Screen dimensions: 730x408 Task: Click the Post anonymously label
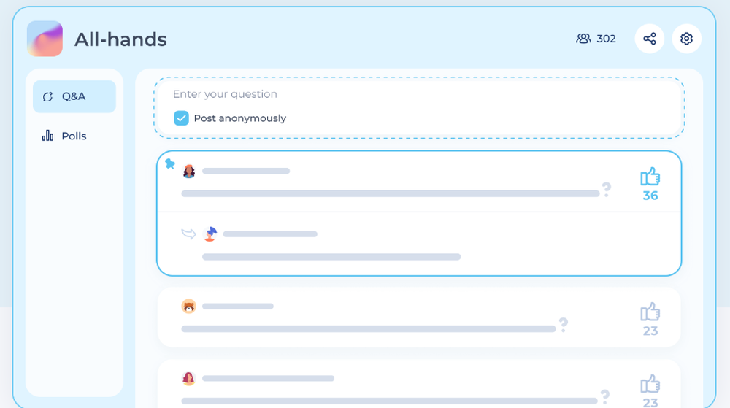pos(239,118)
